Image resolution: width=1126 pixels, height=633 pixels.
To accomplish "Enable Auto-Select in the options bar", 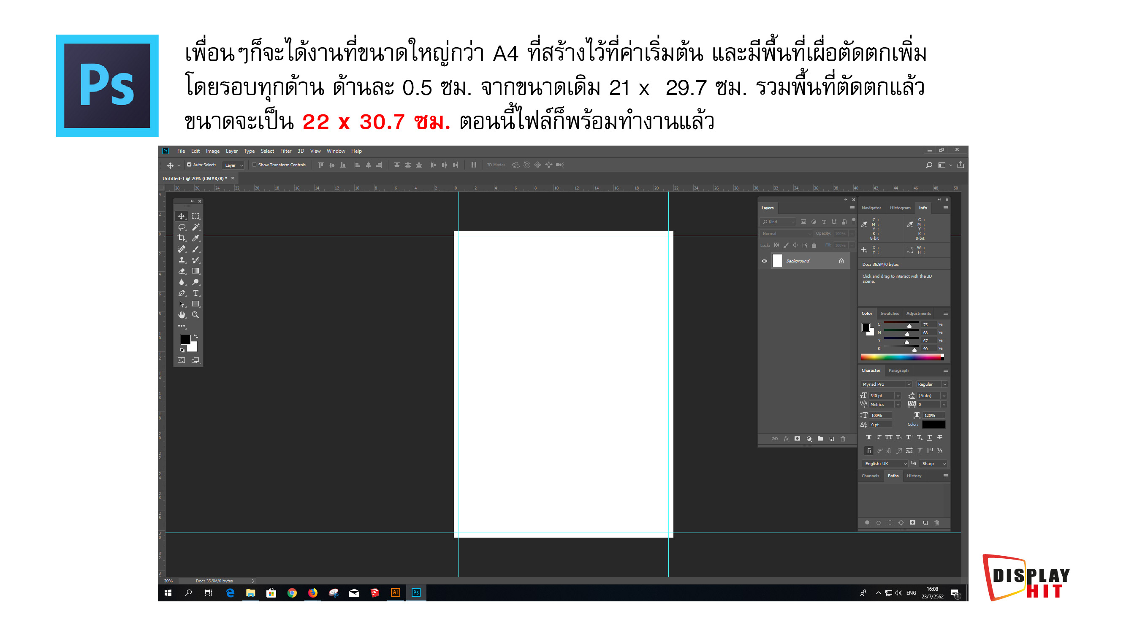I will (x=189, y=165).
